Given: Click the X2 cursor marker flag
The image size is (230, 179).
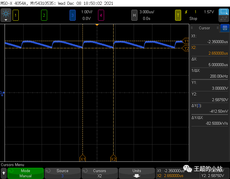Looking at the screenshot, I should (x=113, y=158).
